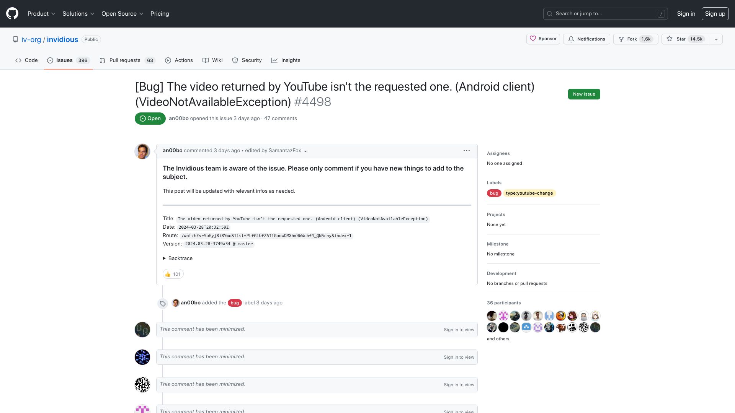Switch to the Issues tab
735x413 pixels.
coord(69,60)
